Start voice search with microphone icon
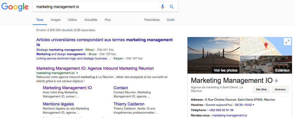This screenshot has height=118, width=295. coord(162,7)
